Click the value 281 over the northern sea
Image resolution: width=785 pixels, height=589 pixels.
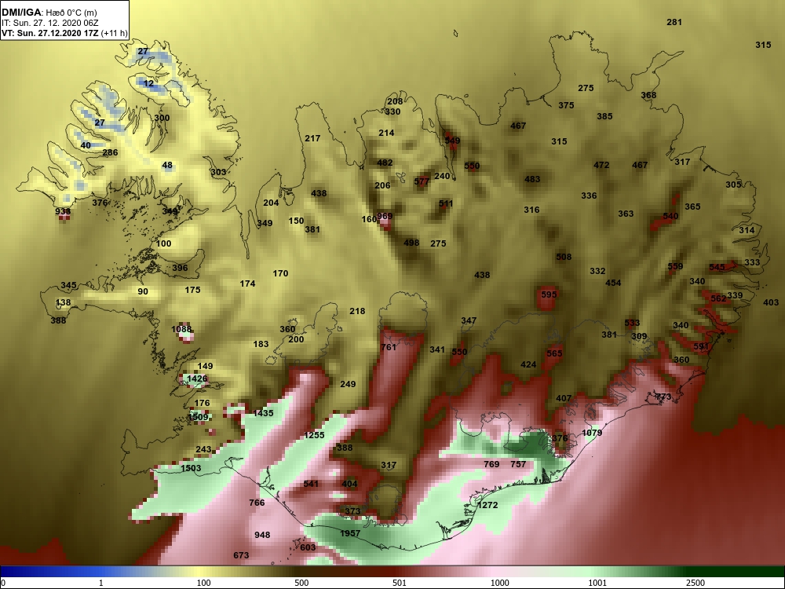674,22
